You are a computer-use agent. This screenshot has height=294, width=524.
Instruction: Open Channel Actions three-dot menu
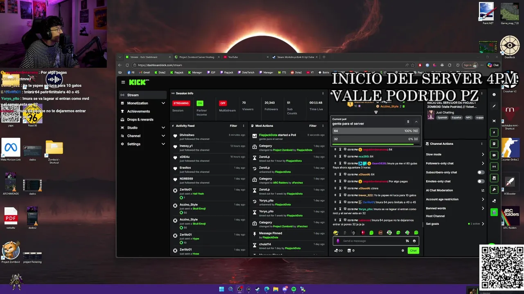click(x=481, y=144)
